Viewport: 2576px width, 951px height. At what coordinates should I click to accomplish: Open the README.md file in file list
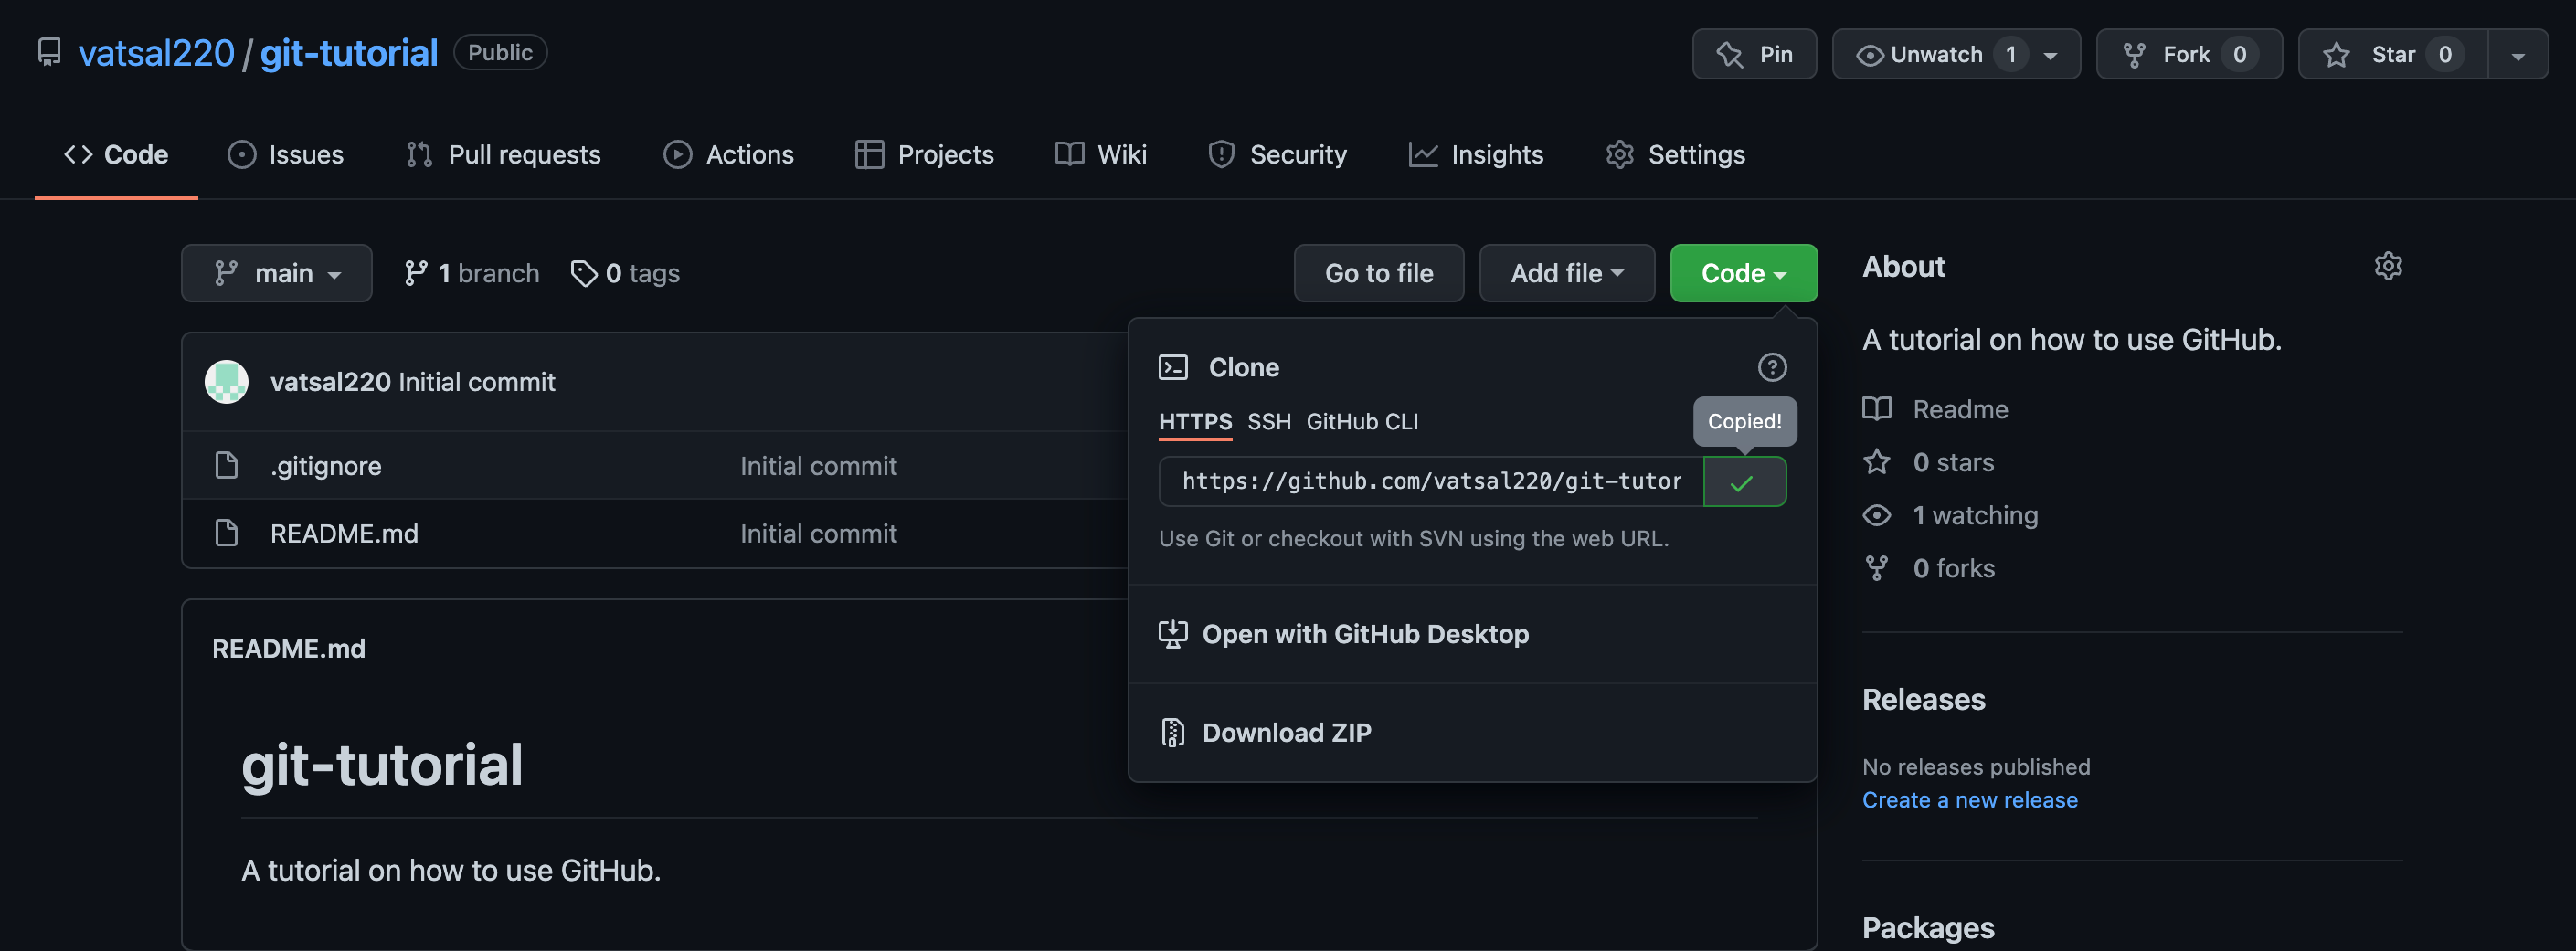[x=344, y=534]
